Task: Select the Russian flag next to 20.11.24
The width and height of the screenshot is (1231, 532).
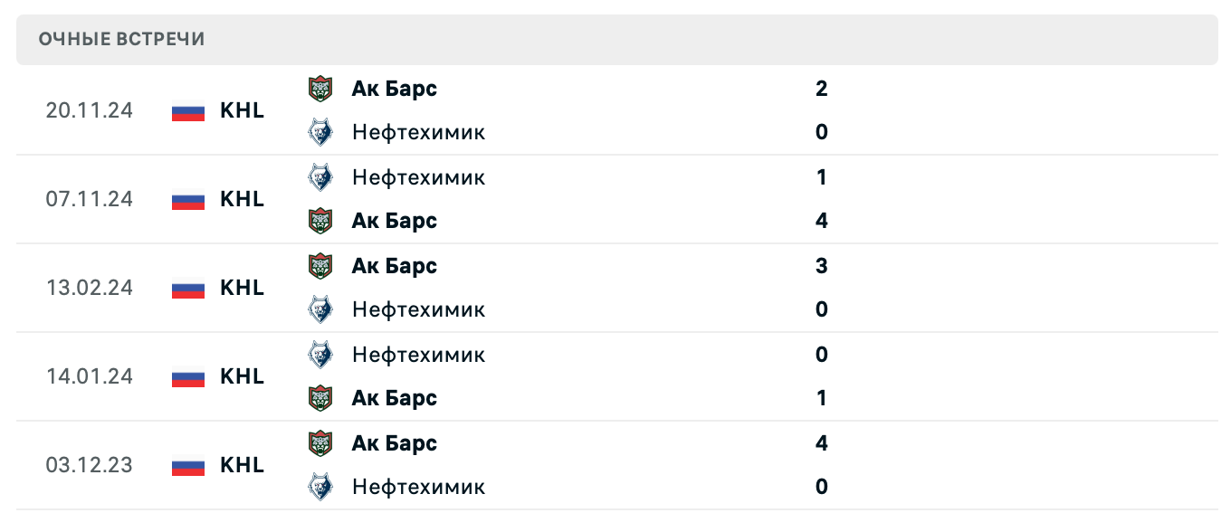Action: coord(186,110)
